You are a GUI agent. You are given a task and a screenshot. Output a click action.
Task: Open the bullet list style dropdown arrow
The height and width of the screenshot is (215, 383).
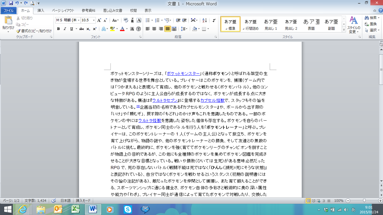pos(152,20)
